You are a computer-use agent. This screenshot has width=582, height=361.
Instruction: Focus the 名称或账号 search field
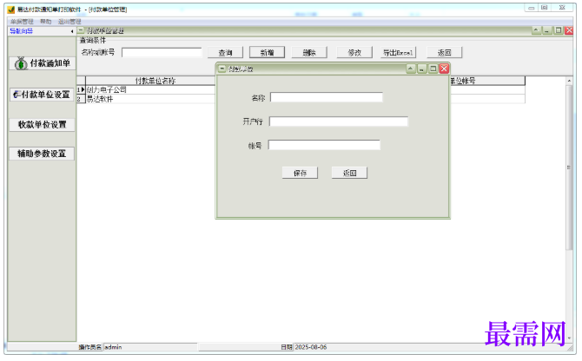pos(162,53)
